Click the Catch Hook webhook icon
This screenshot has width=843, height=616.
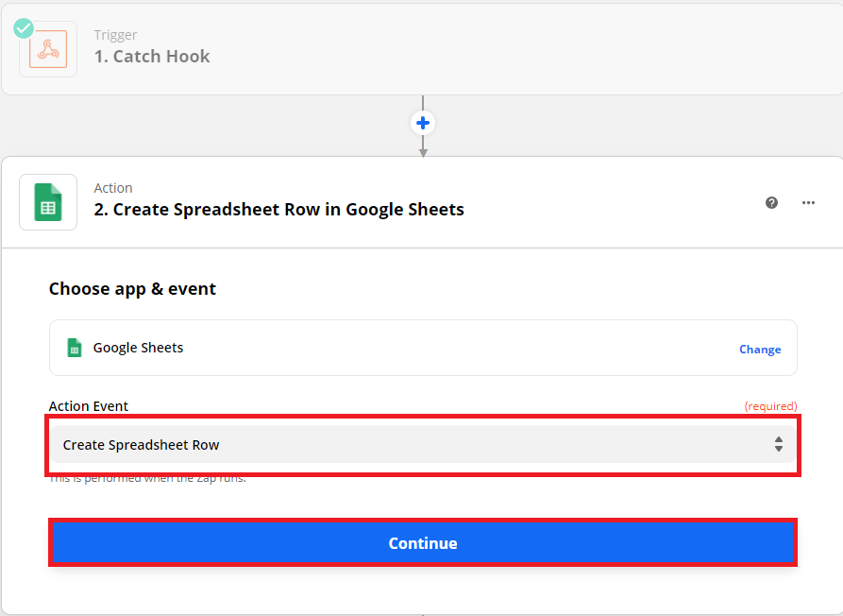[48, 49]
